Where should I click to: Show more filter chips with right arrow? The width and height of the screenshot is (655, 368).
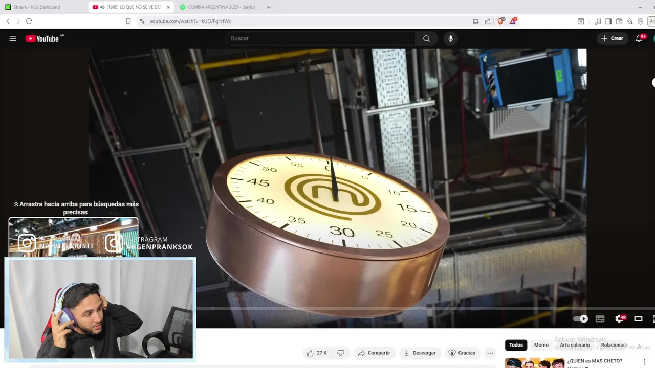[639, 346]
